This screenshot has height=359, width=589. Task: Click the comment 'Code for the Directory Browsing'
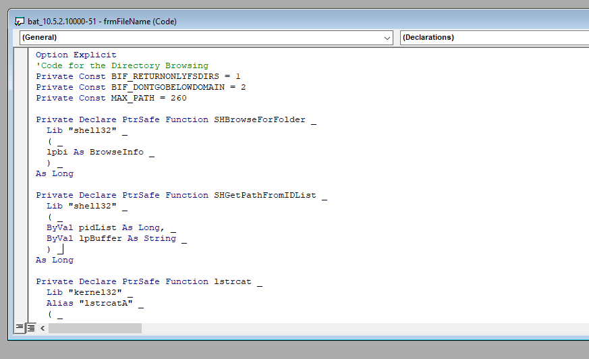pyautogui.click(x=122, y=65)
